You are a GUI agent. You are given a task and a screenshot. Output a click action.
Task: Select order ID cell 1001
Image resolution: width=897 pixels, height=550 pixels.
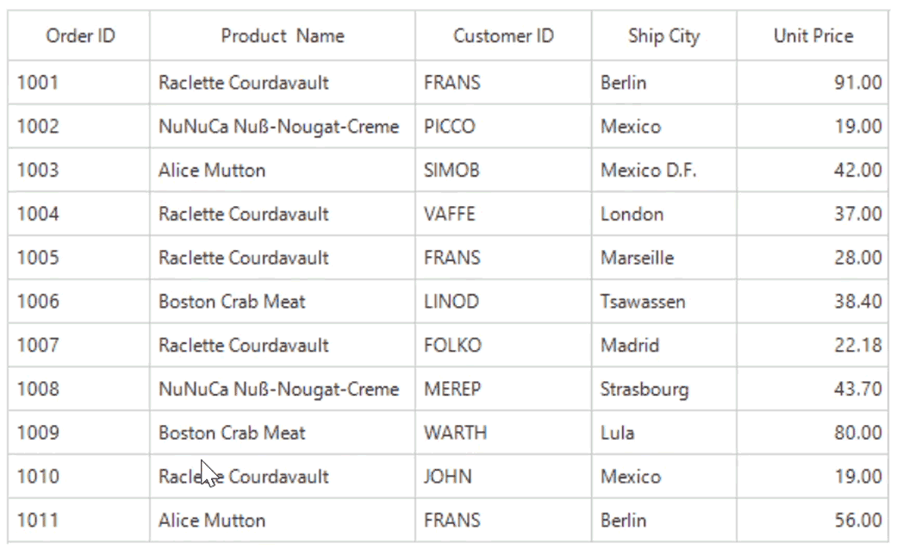click(39, 83)
